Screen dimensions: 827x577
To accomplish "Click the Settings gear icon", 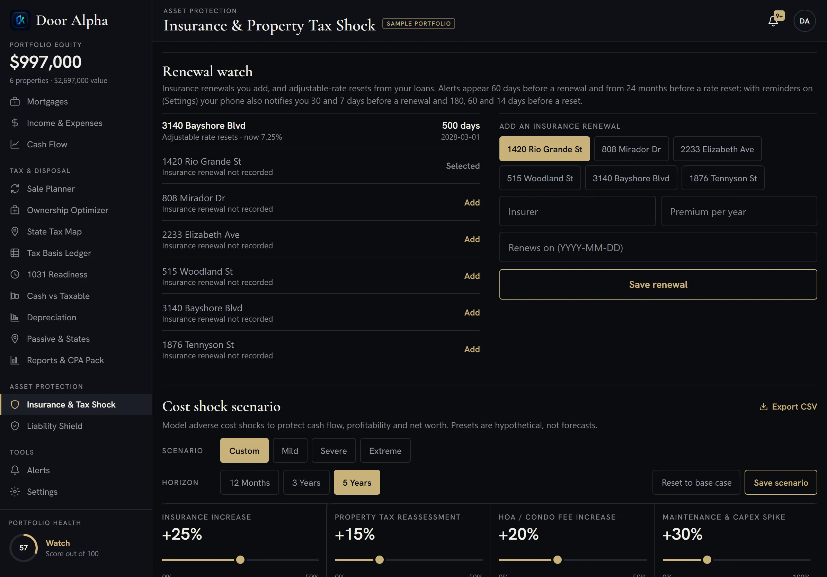I will (x=15, y=492).
